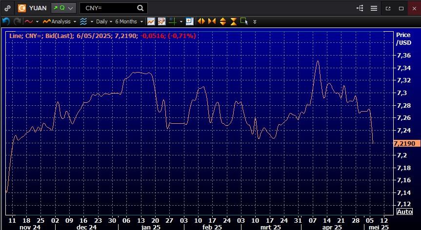
Task: Open the related navigation tree icon
Action: 360,8
